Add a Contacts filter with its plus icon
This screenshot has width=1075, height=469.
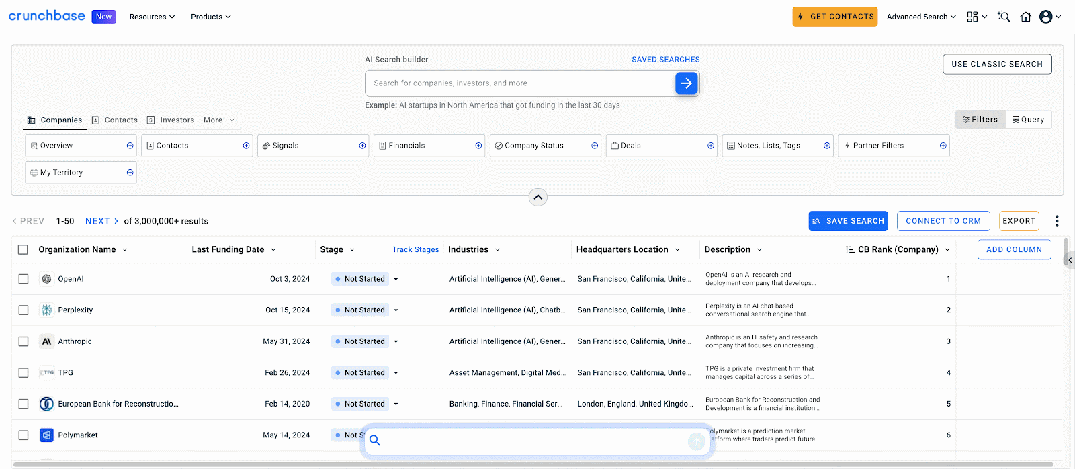[x=246, y=146]
